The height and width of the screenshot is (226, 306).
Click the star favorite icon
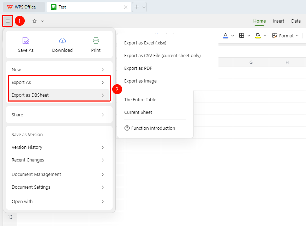coord(35,21)
